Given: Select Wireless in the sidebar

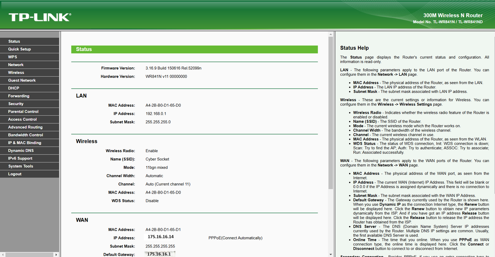Looking at the screenshot, I should point(29,73).
